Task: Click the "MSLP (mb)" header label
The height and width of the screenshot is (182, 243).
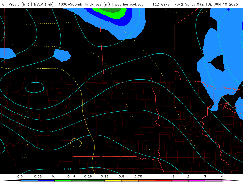Action: click(44, 4)
